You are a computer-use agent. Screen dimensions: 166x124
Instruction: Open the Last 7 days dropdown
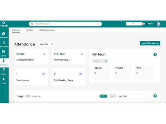coord(134,96)
